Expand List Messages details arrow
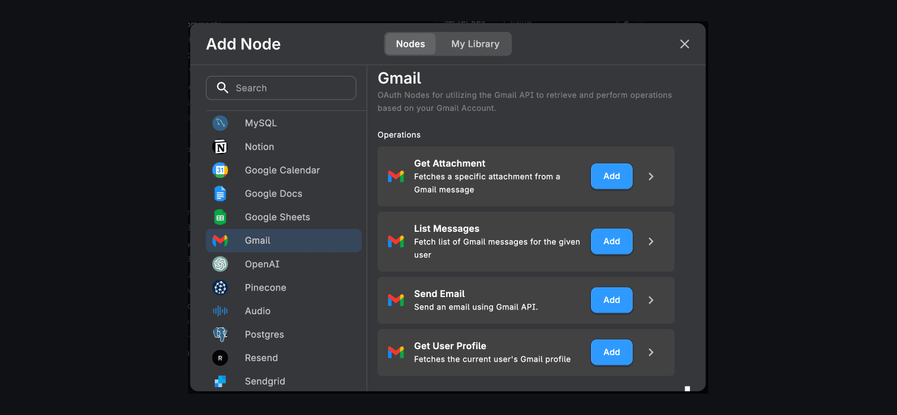 click(x=651, y=241)
